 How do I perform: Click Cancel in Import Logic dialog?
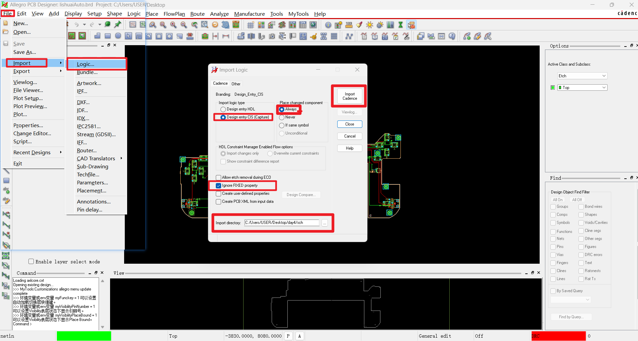(x=350, y=136)
